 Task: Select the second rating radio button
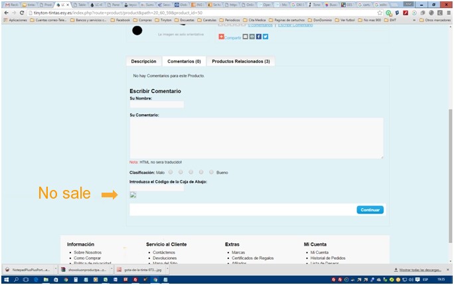[x=181, y=172]
